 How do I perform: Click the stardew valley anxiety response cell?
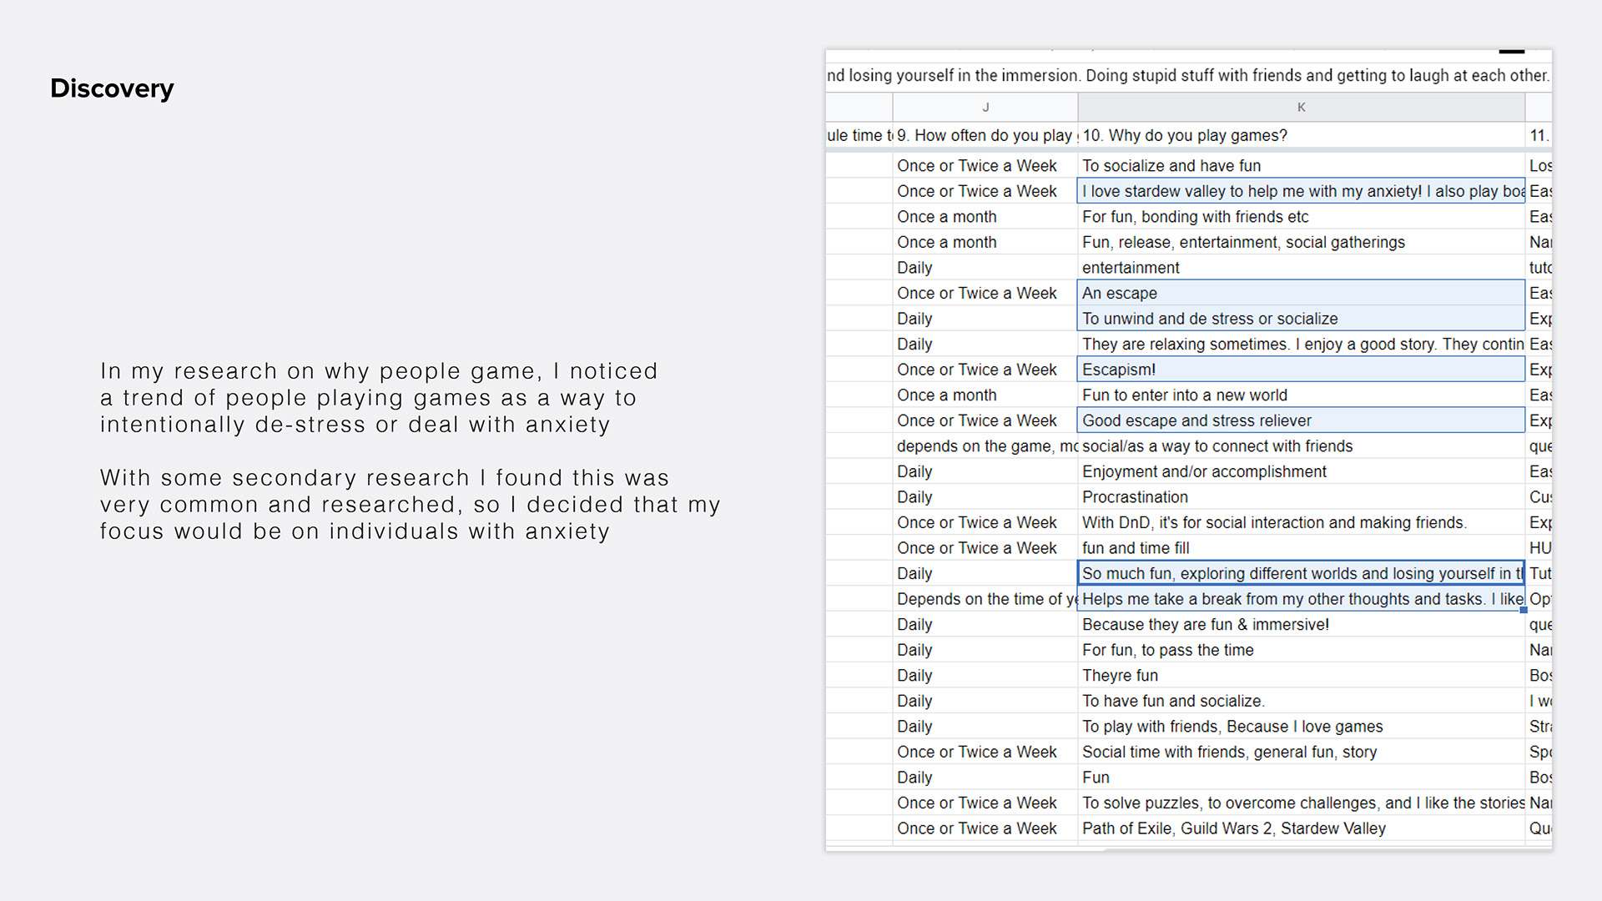pyautogui.click(x=1301, y=191)
